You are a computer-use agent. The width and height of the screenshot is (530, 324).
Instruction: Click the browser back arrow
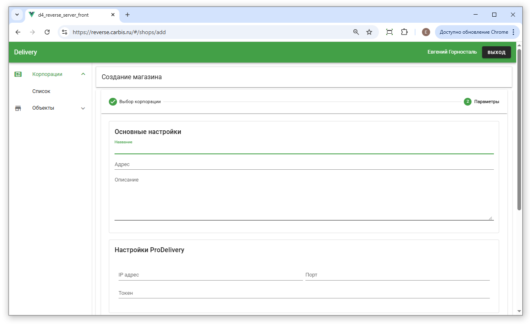click(x=18, y=32)
